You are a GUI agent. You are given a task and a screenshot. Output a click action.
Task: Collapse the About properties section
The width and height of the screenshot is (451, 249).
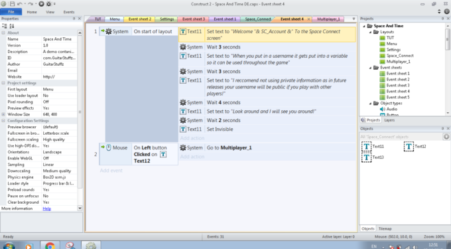tap(3, 33)
